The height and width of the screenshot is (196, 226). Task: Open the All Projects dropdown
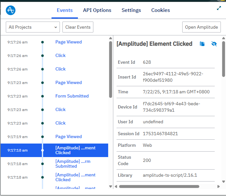point(33,27)
